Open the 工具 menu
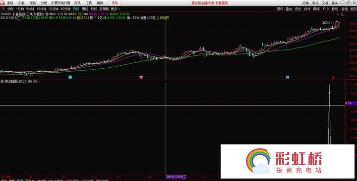357x181 pixels. pos(89,3)
